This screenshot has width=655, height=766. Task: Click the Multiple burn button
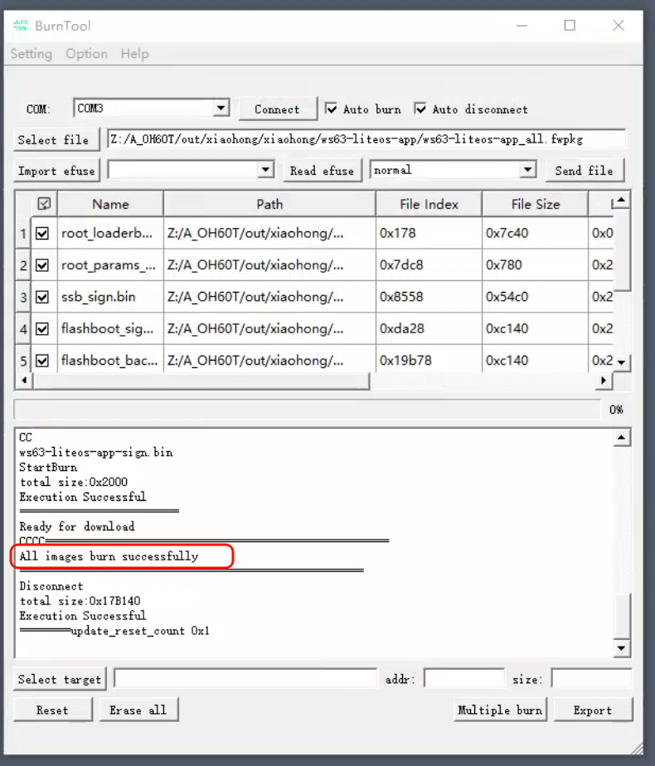coord(500,710)
